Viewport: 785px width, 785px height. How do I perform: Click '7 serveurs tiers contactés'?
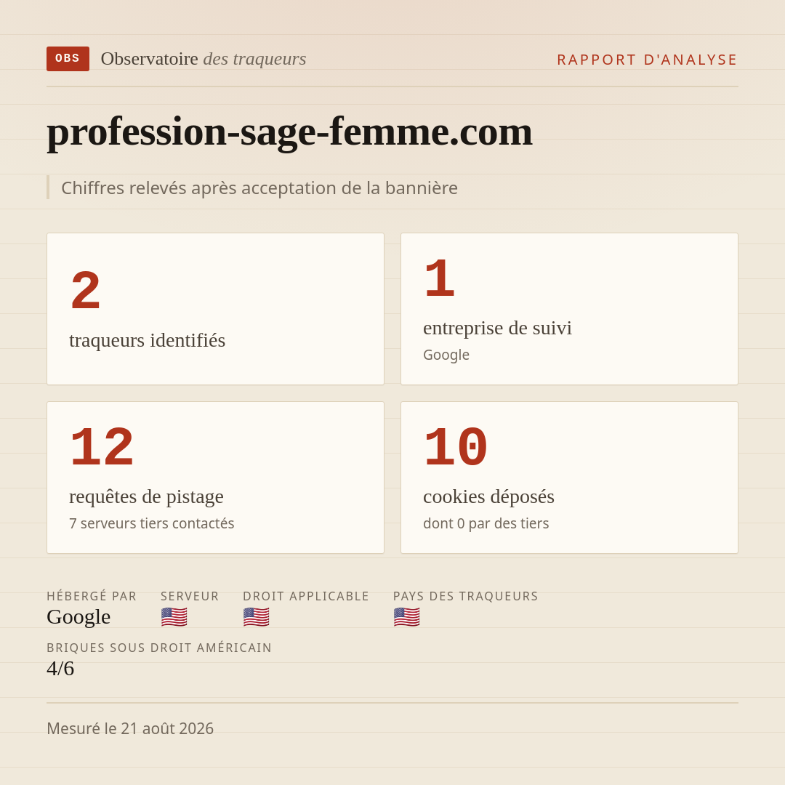(152, 523)
